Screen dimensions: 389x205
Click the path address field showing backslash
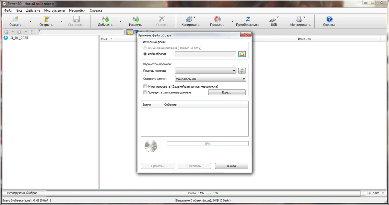(80, 32)
